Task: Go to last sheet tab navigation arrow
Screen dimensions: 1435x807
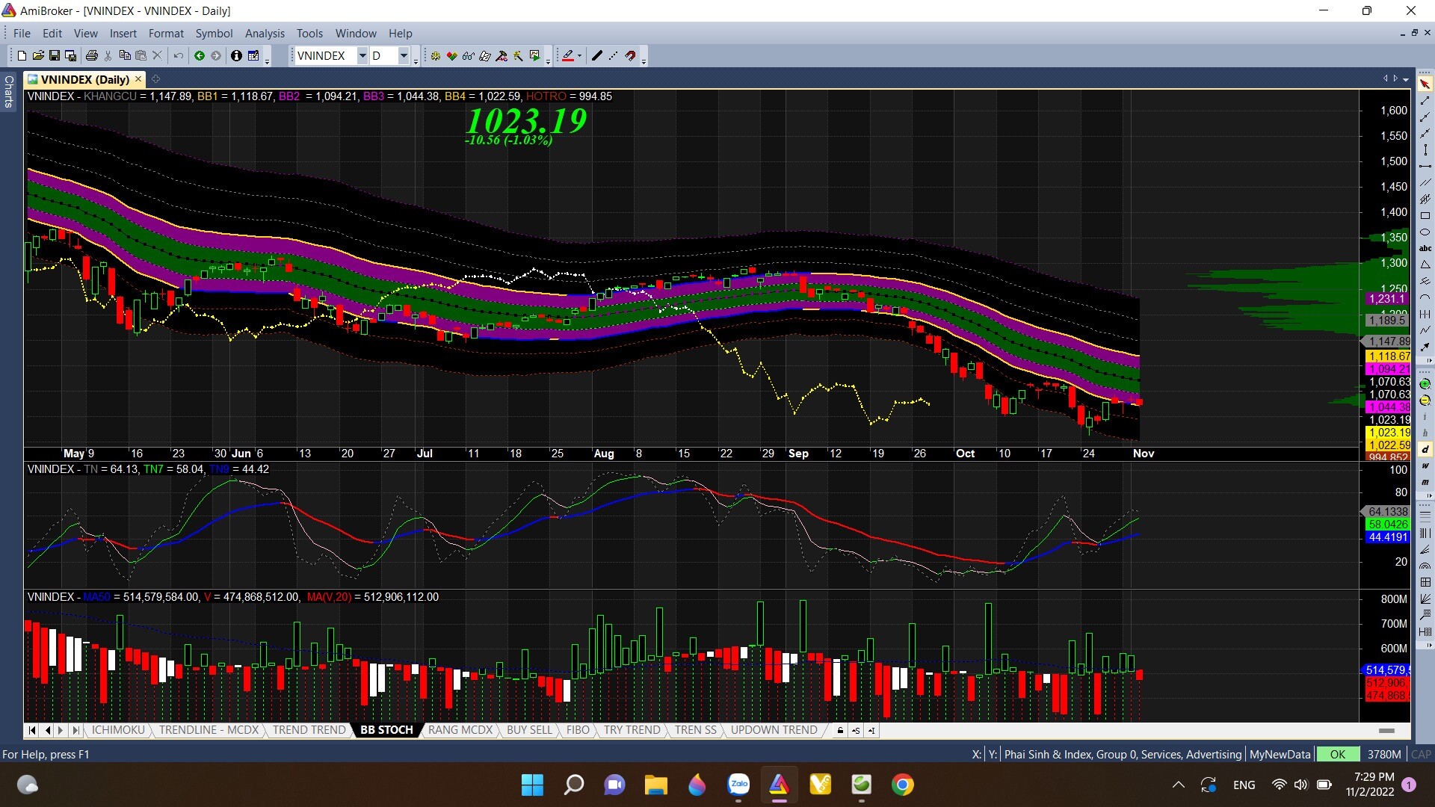Action: (75, 730)
